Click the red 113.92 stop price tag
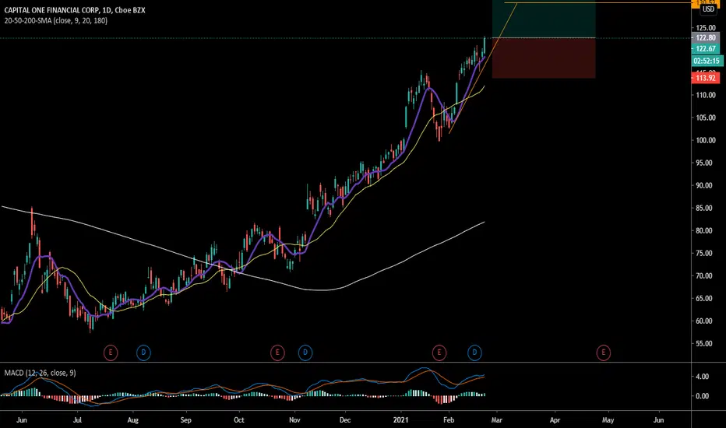Screen dimensions: 726x428 pos(706,78)
